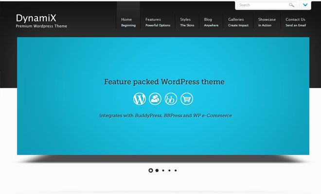Click the BuddyPress people icon

[x=155, y=99]
